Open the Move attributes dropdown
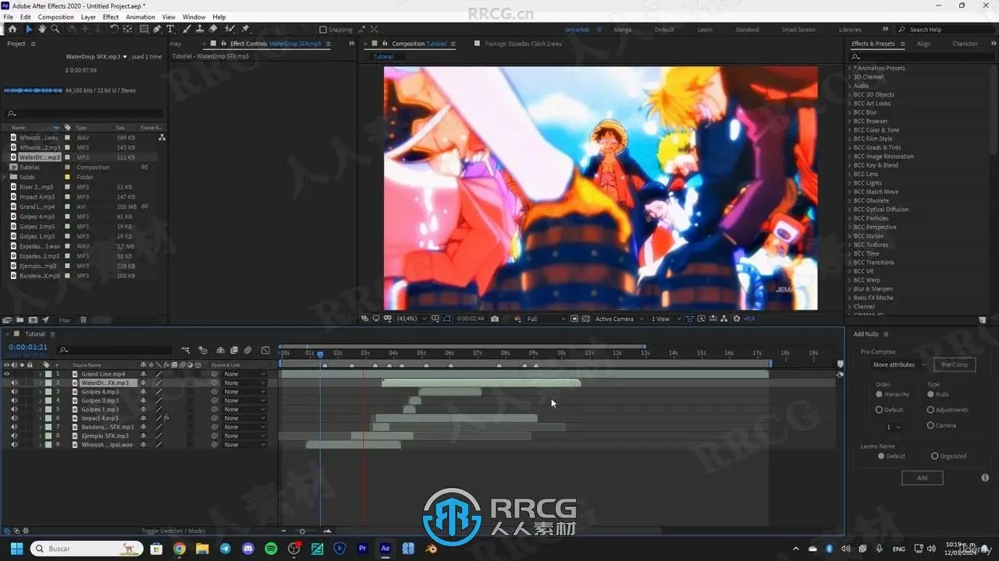This screenshot has height=561, width=999. [898, 365]
